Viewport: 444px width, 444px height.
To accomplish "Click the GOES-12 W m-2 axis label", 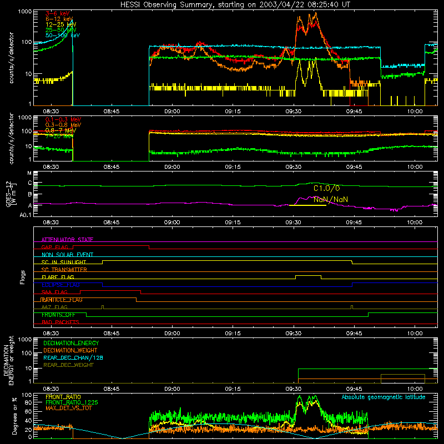I will (11, 194).
